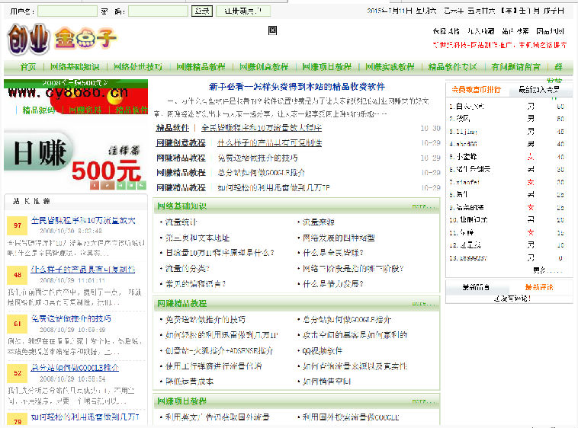Click the broken image placeholder icon in header
This screenshot has height=428, width=578.
[x=272, y=30]
